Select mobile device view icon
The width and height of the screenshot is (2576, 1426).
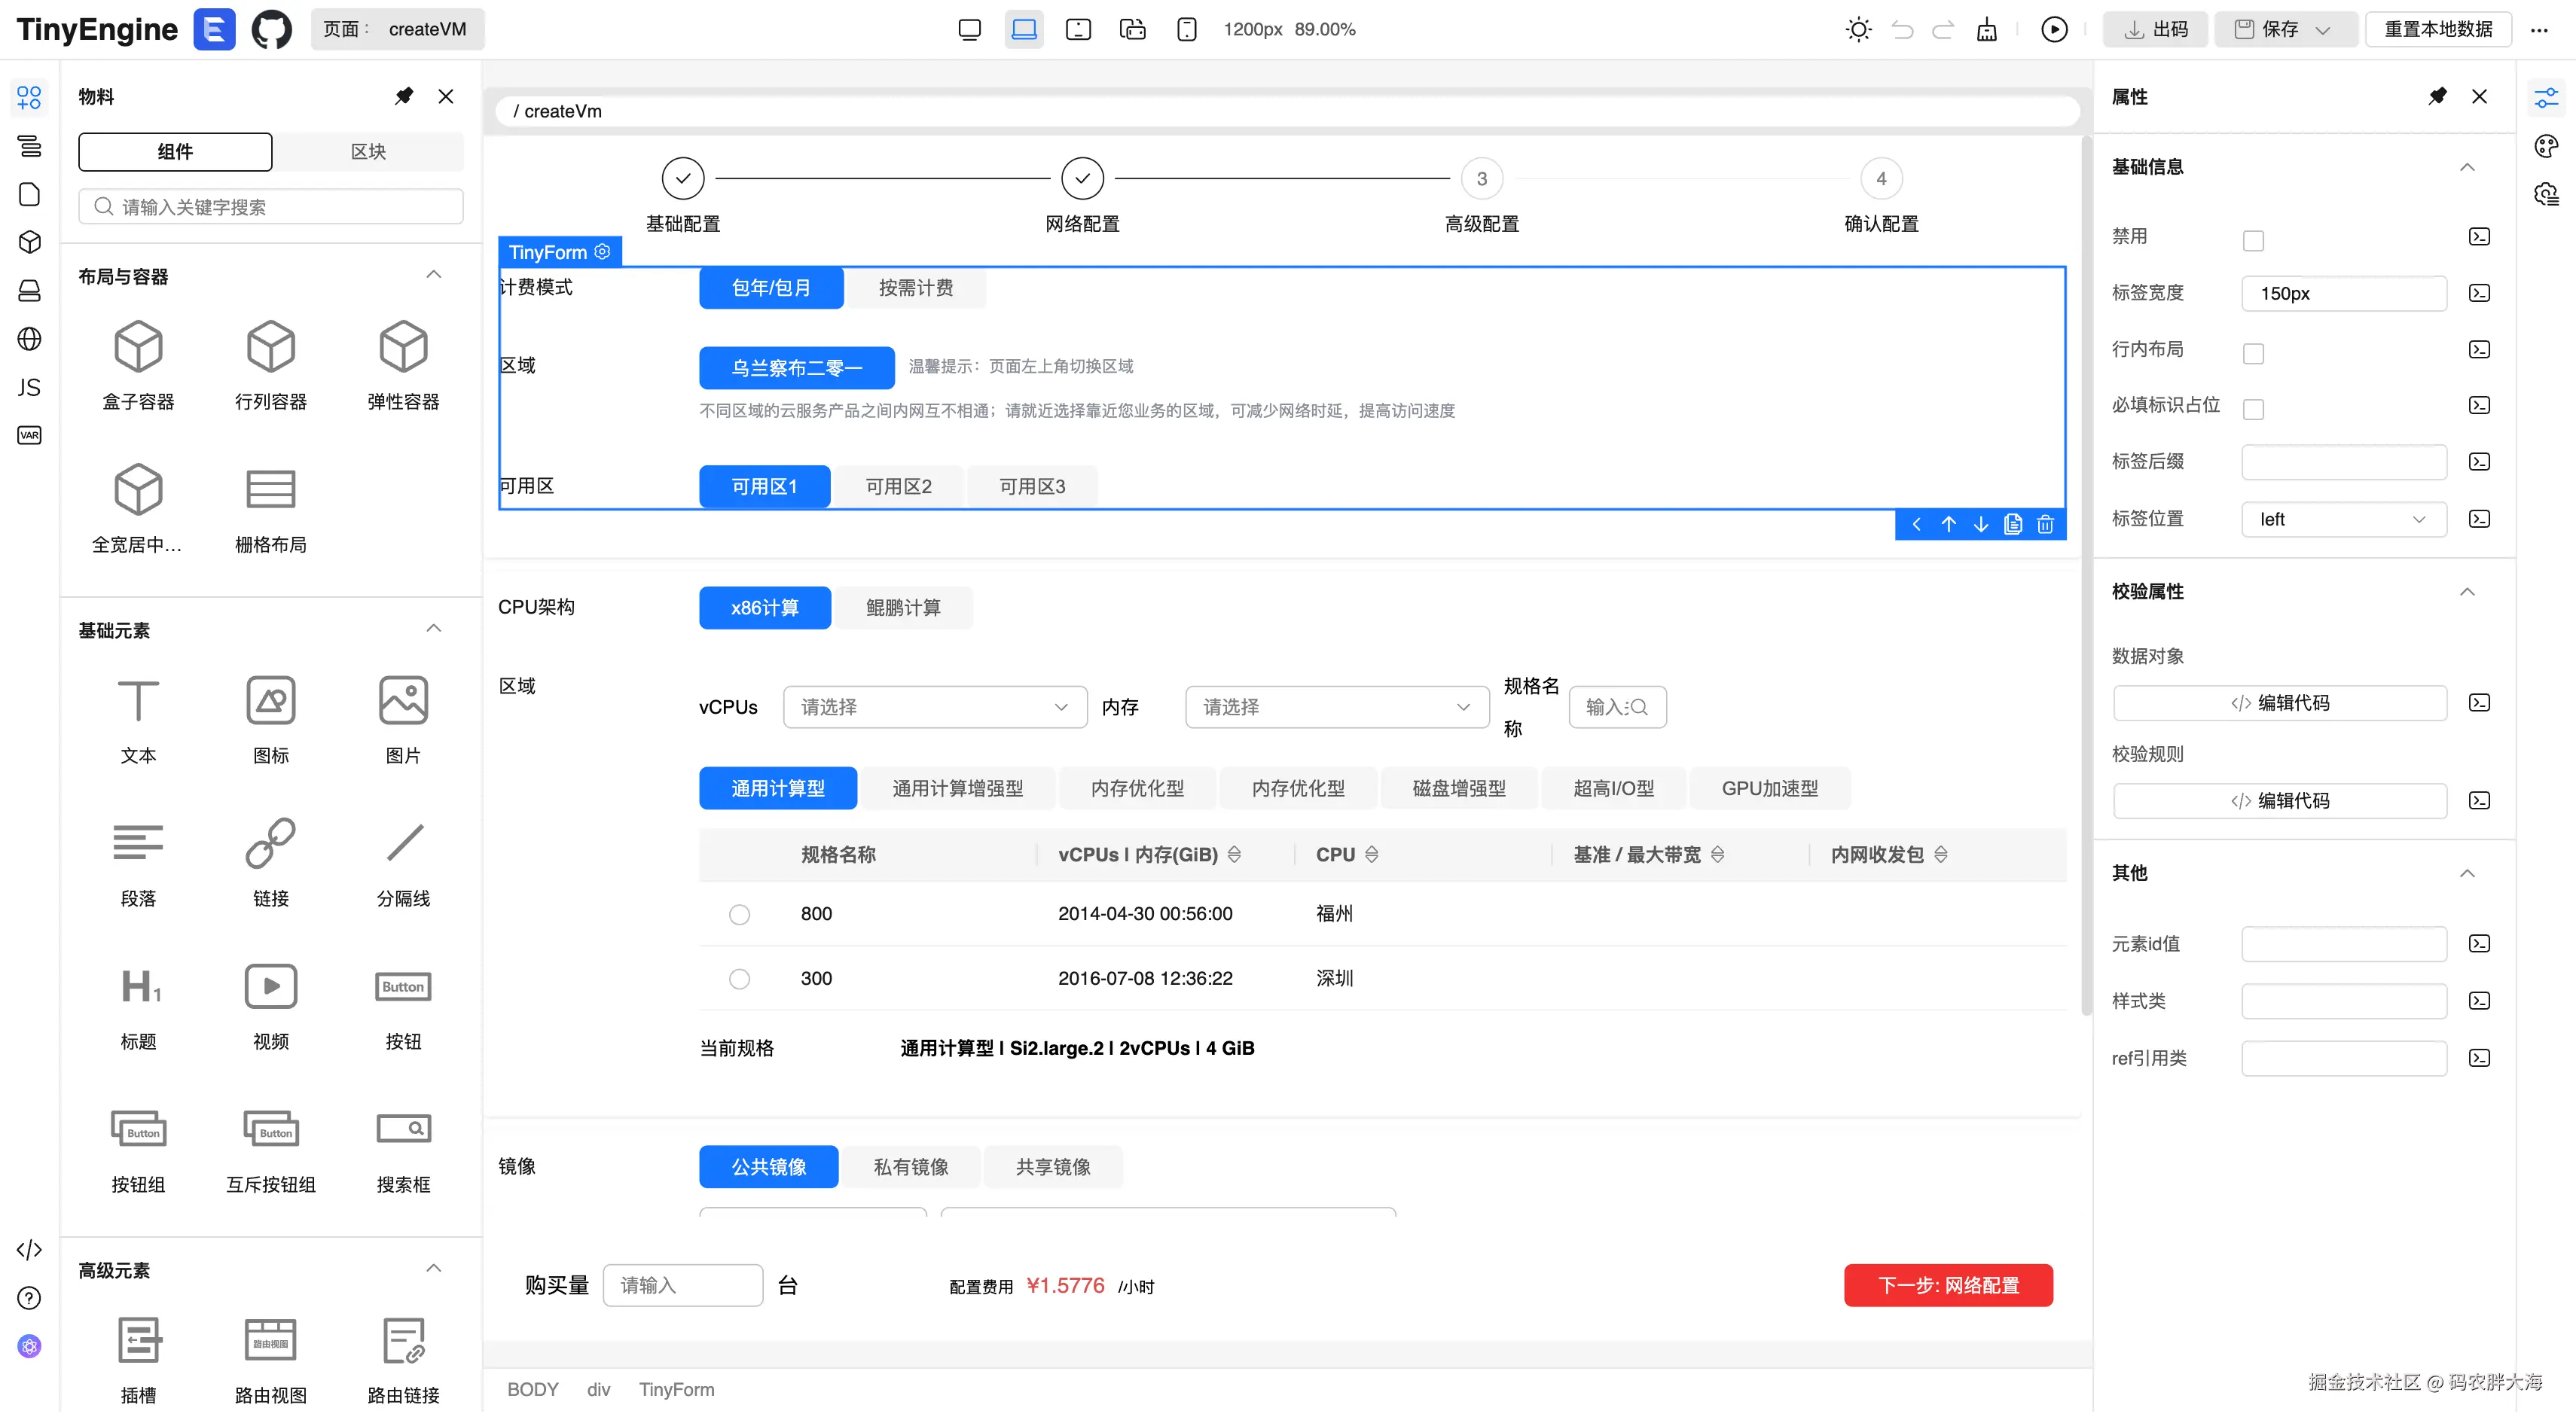tap(1186, 29)
